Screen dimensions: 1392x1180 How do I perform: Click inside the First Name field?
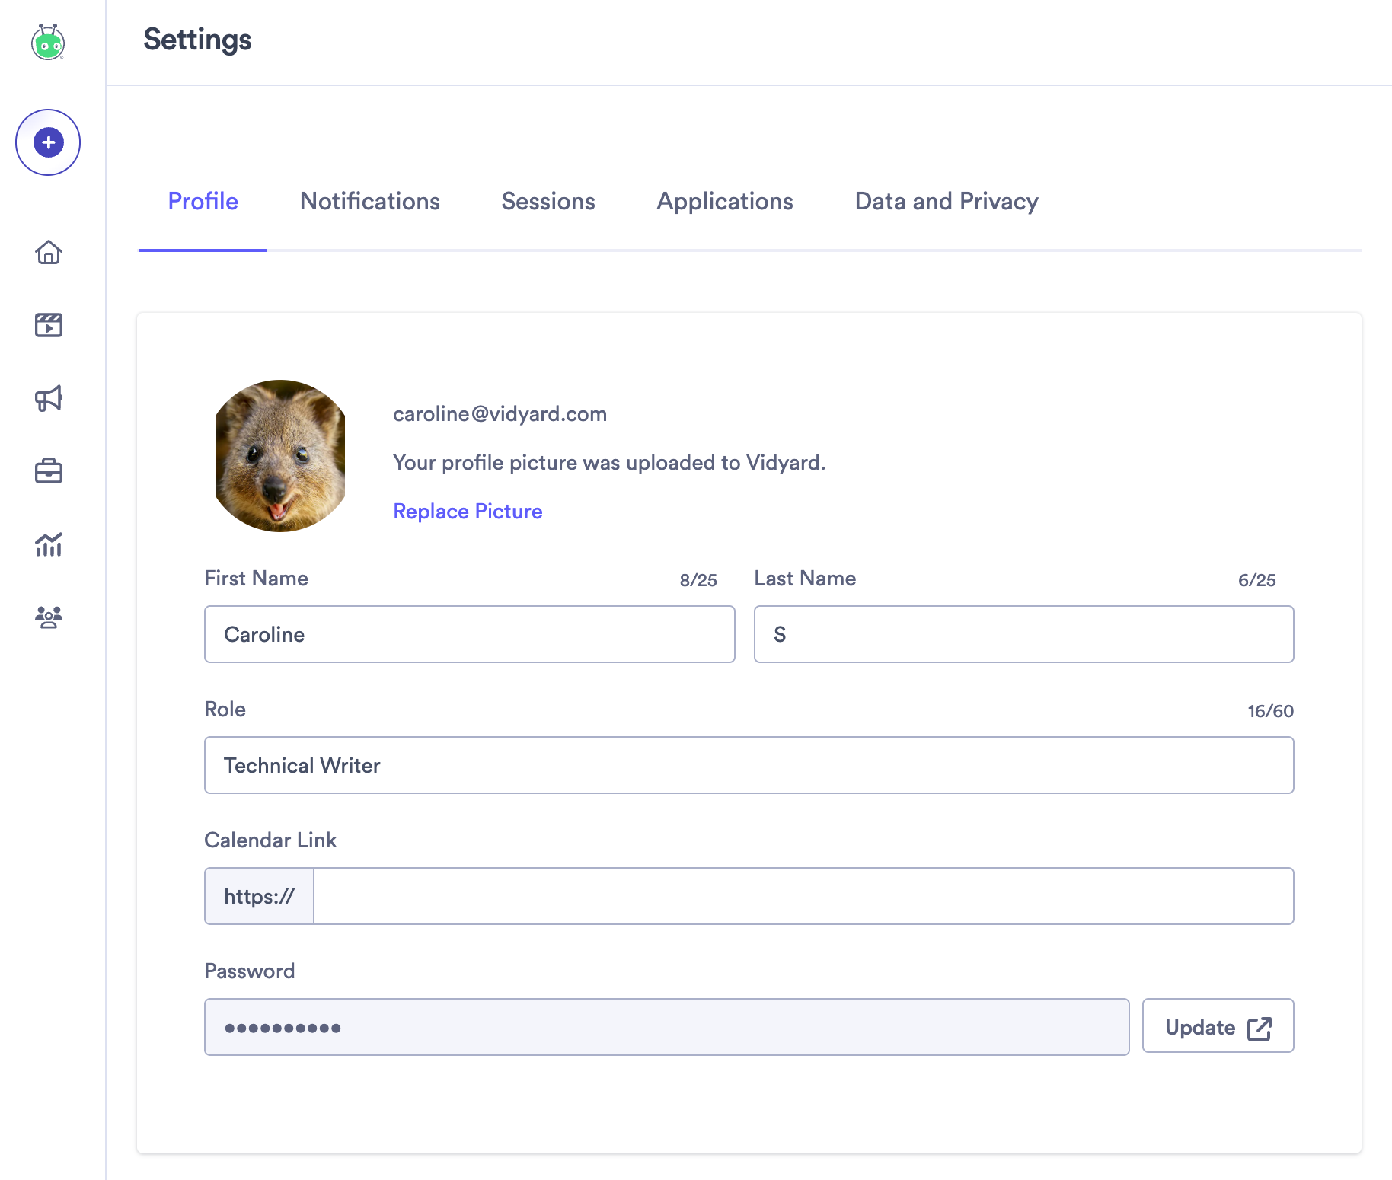[x=469, y=634]
